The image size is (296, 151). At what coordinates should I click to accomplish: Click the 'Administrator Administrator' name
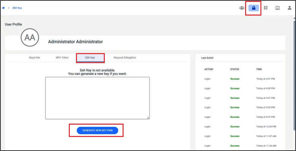click(75, 42)
